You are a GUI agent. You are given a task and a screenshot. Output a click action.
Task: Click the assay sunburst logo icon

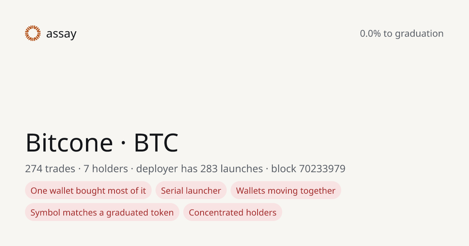click(33, 33)
